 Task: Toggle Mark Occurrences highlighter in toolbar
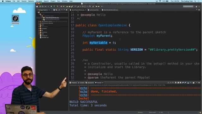(78, 6)
